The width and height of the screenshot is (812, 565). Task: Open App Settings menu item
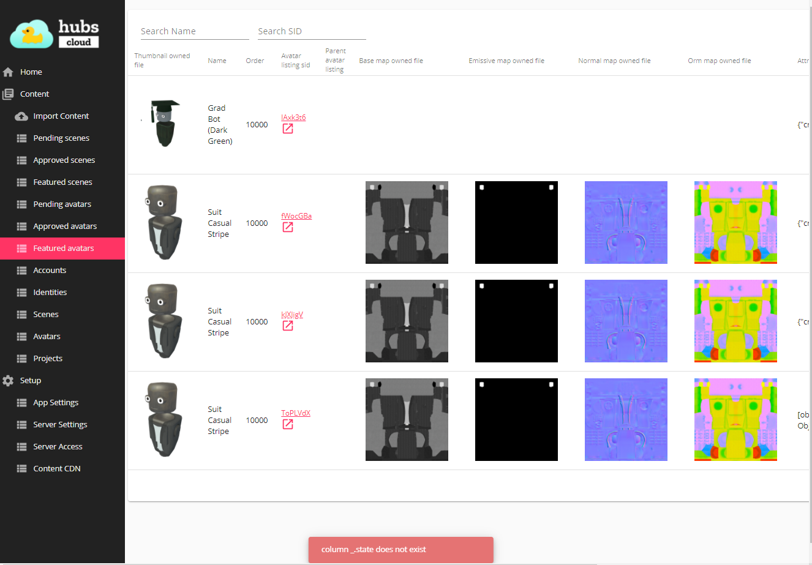[x=62, y=403]
